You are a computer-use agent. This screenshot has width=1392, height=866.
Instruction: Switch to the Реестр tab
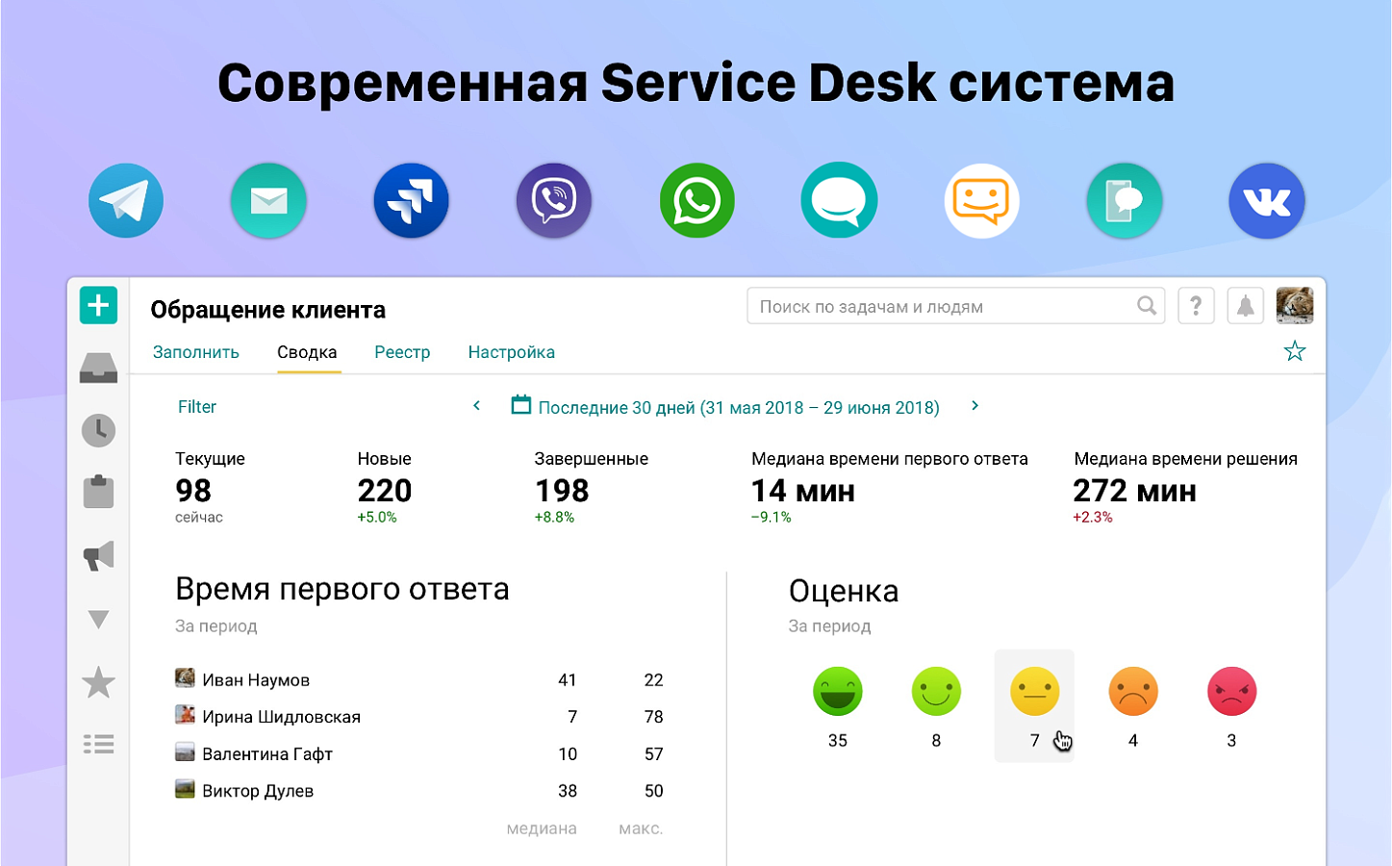(x=402, y=352)
